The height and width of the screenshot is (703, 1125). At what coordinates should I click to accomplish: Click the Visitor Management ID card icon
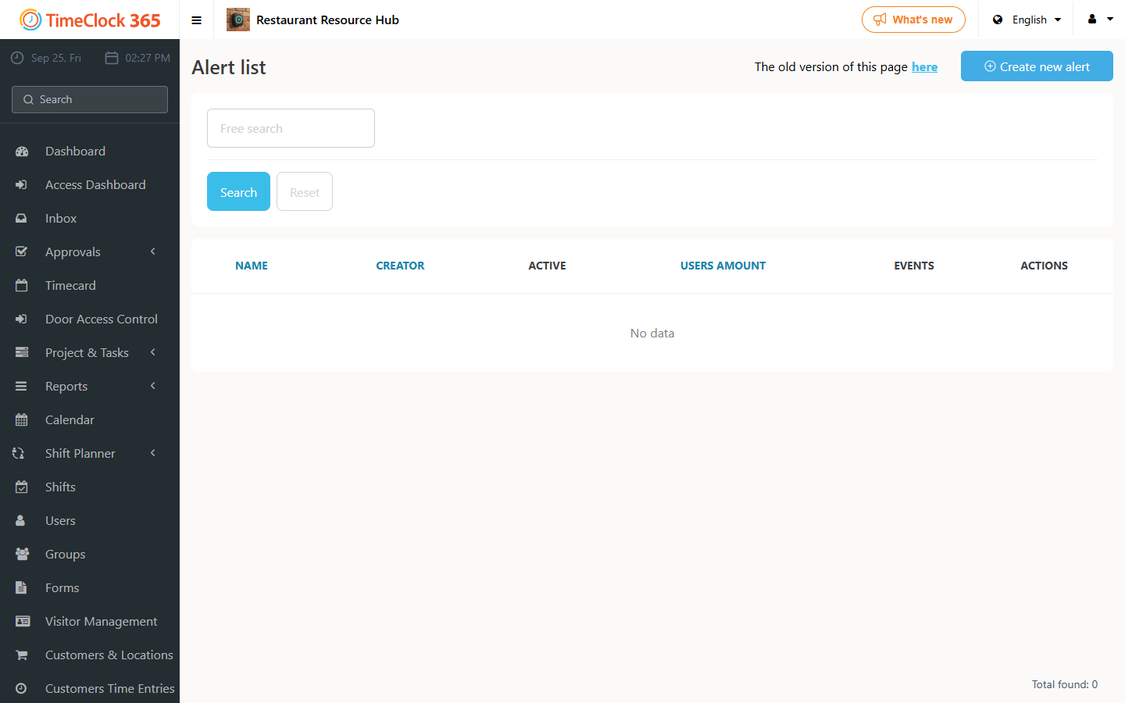(23, 621)
